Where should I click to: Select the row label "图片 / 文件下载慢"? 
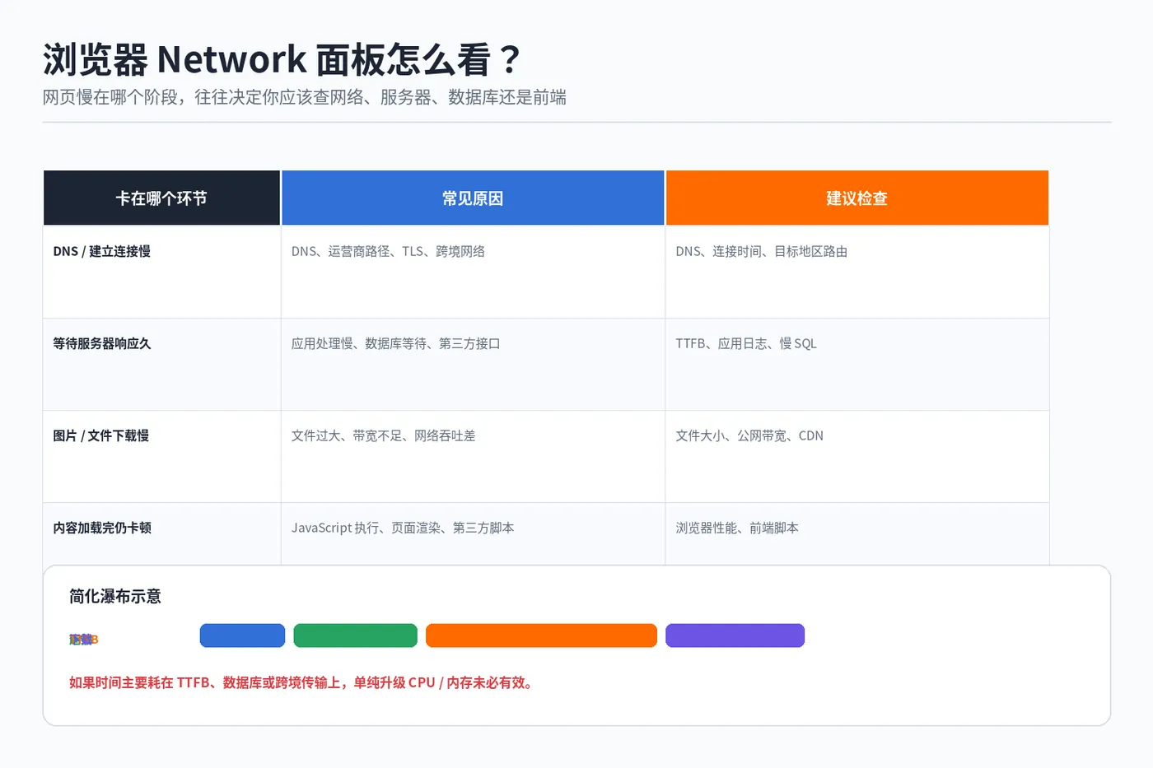coord(101,435)
